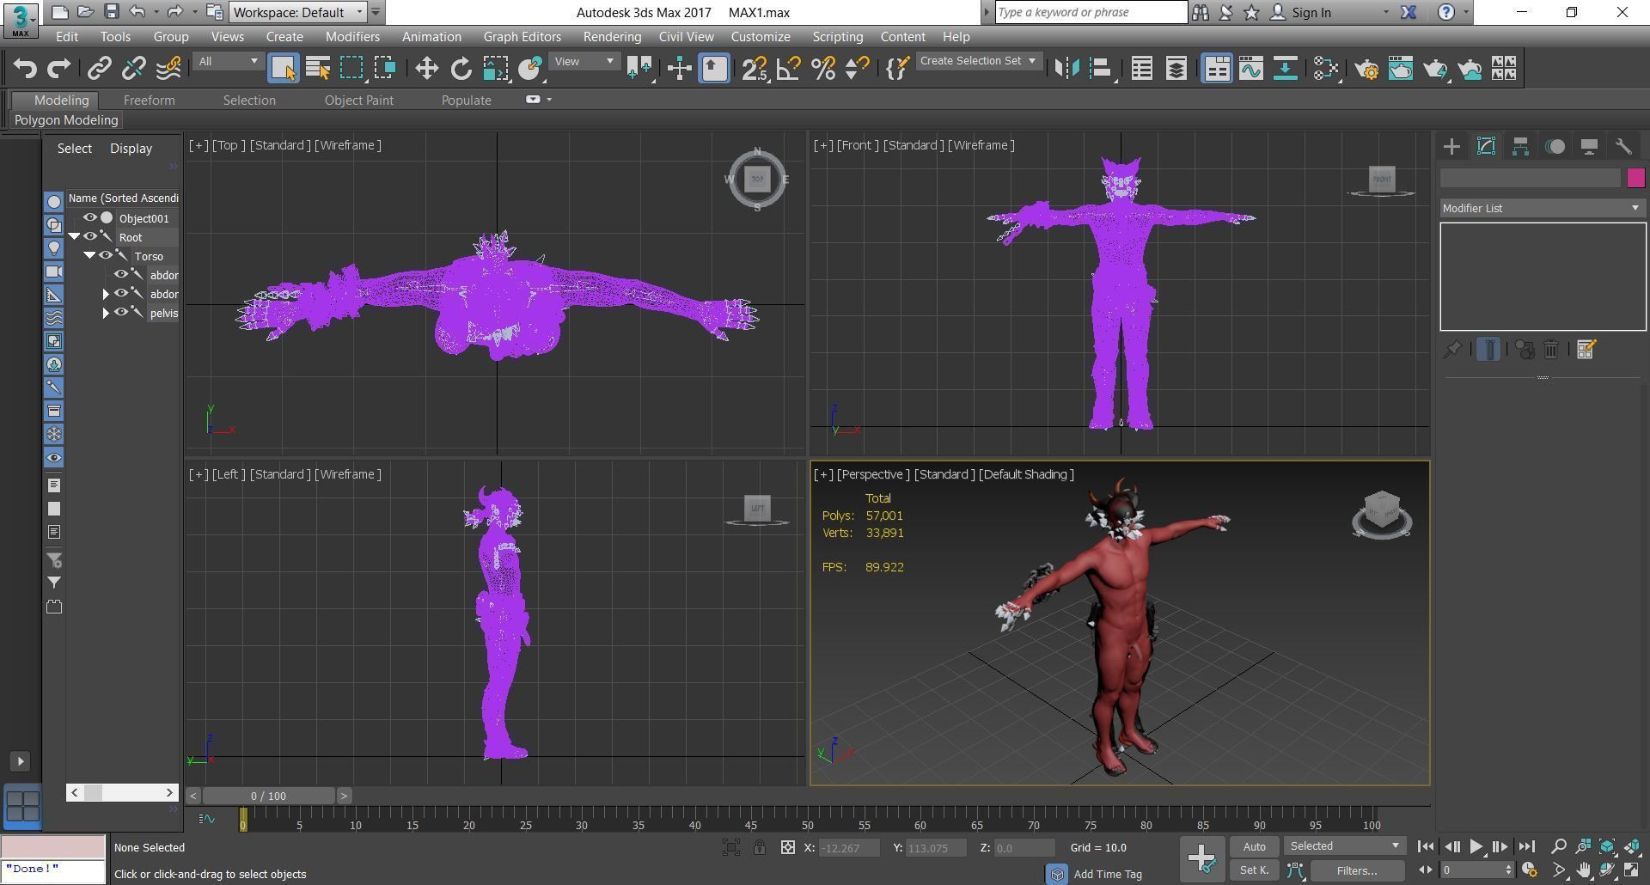This screenshot has width=1650, height=885.
Task: Open Select by Name dialog
Action: click(x=318, y=69)
